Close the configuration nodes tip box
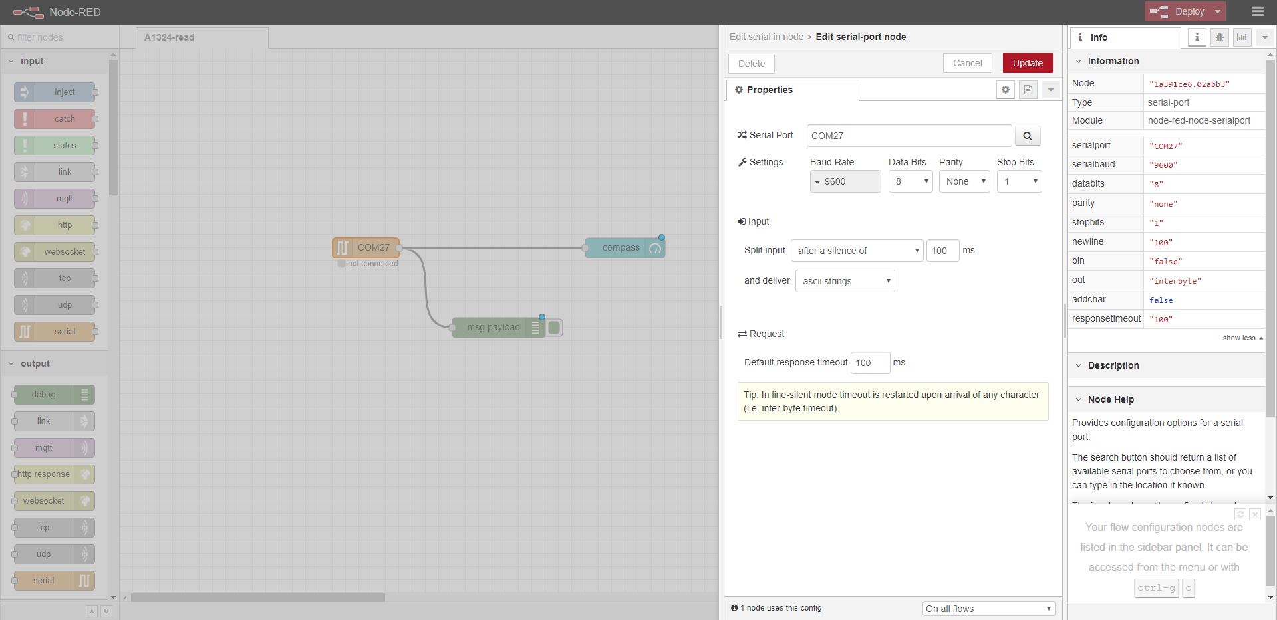The width and height of the screenshot is (1277, 620). (1255, 514)
